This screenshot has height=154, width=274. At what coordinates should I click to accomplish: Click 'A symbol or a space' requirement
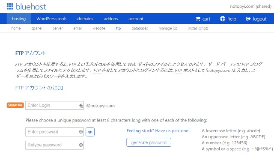(x=237, y=149)
